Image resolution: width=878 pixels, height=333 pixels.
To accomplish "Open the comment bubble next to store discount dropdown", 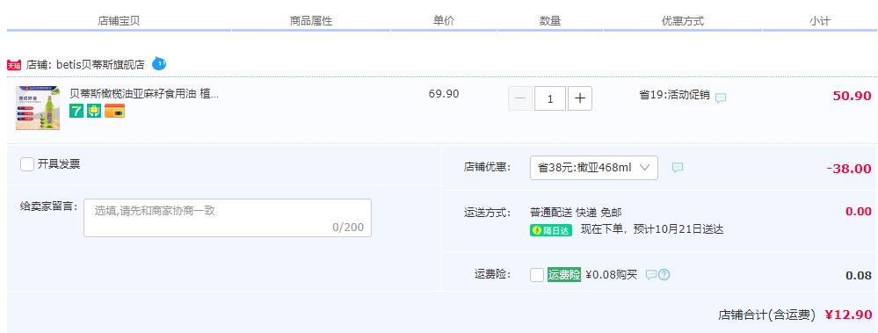I will coord(678,167).
